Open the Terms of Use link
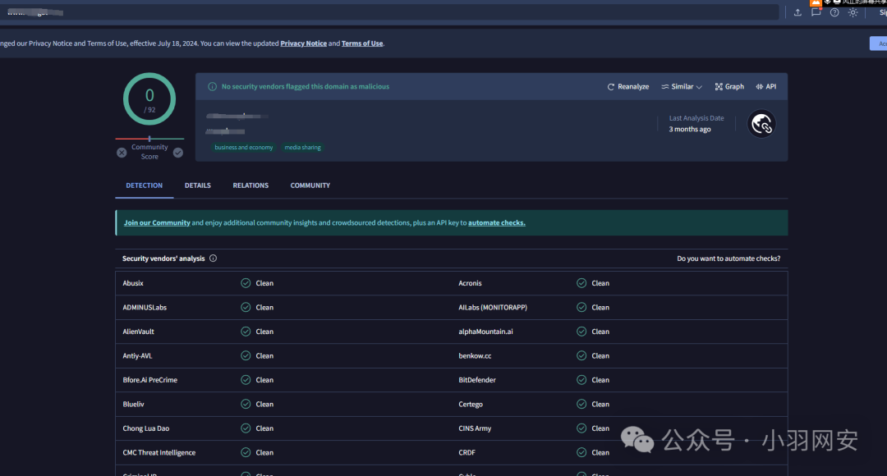This screenshot has height=476, width=887. (362, 43)
